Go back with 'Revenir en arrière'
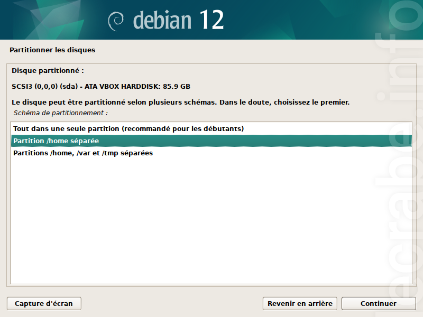This screenshot has height=317, width=423. pos(300,303)
